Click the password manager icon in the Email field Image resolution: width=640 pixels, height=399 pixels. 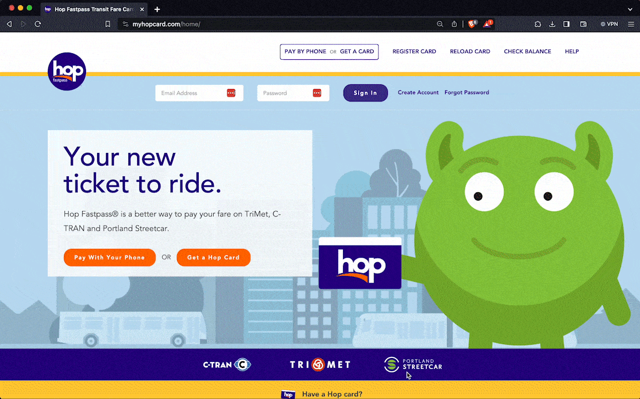pyautogui.click(x=231, y=93)
